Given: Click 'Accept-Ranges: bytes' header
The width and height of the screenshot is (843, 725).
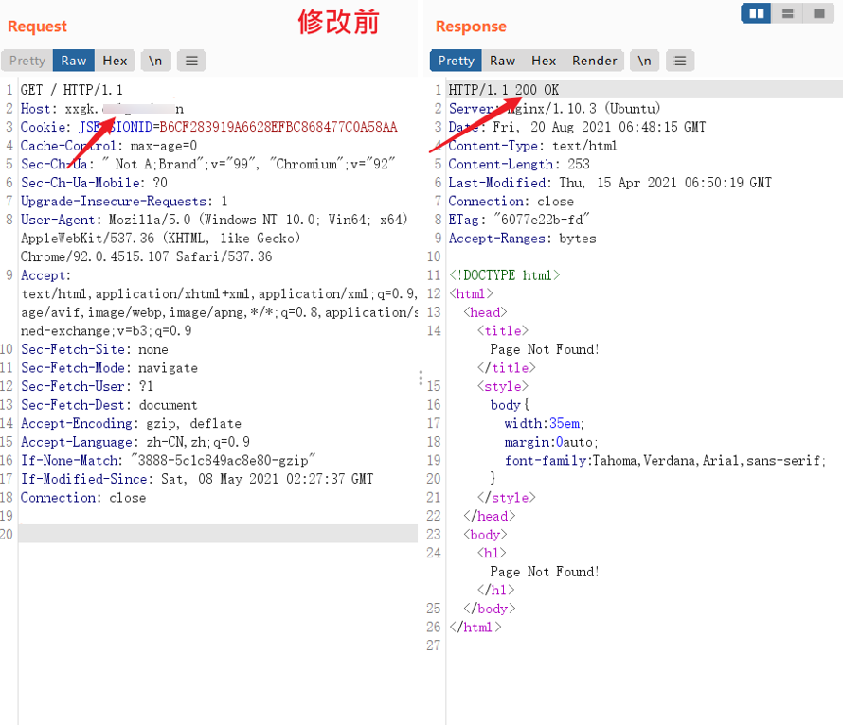Looking at the screenshot, I should (x=523, y=238).
